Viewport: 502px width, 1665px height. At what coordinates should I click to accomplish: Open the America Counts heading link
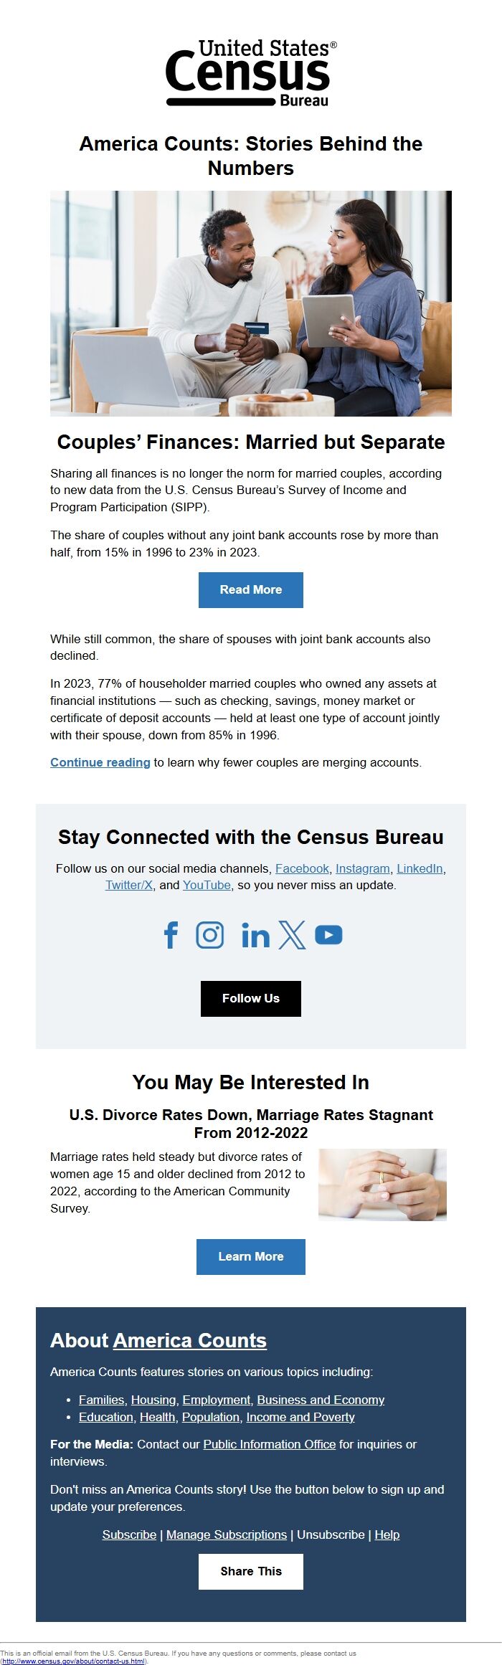[189, 1340]
